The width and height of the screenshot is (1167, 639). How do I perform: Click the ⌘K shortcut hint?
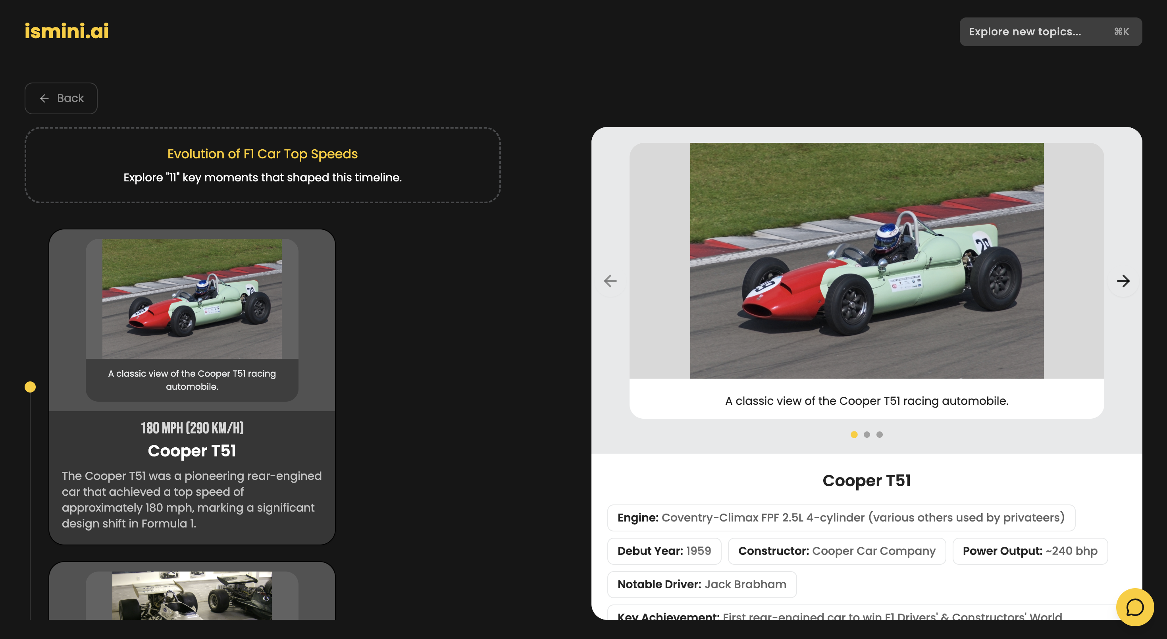(1121, 32)
